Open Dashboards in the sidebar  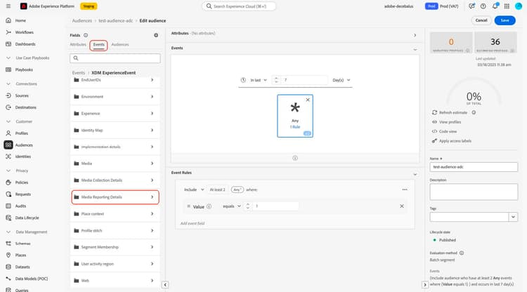[25, 44]
